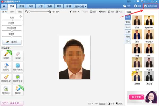
Task: Click the 对比 compare icon
Action: [x=109, y=104]
